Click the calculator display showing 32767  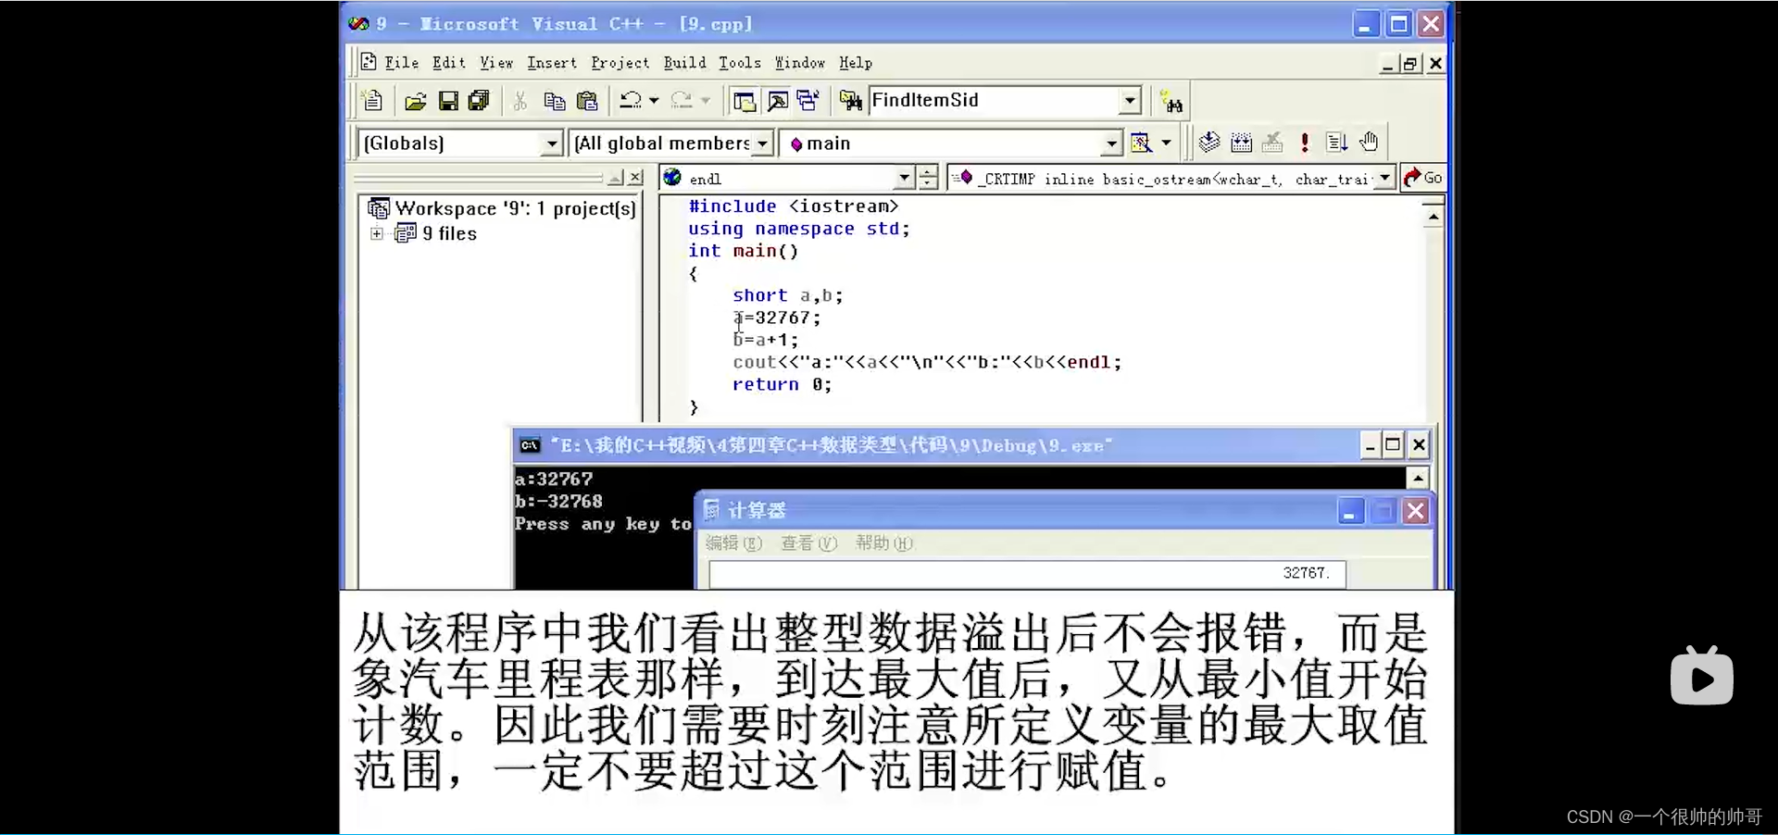pos(1028,574)
